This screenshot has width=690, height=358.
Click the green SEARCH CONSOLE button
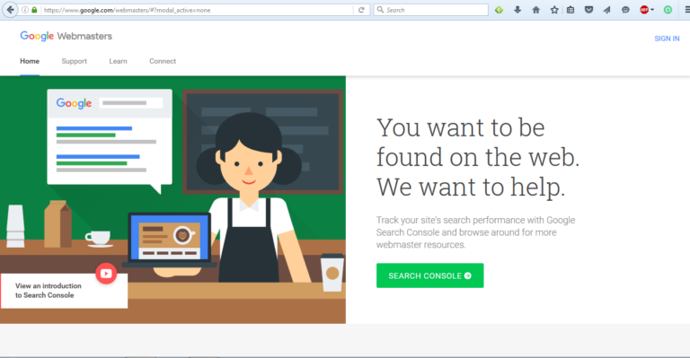click(x=430, y=275)
